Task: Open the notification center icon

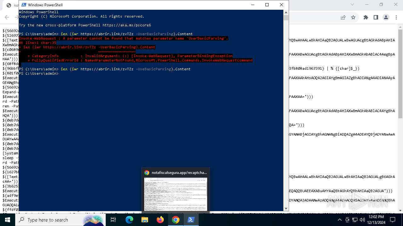Action: coord(392,220)
